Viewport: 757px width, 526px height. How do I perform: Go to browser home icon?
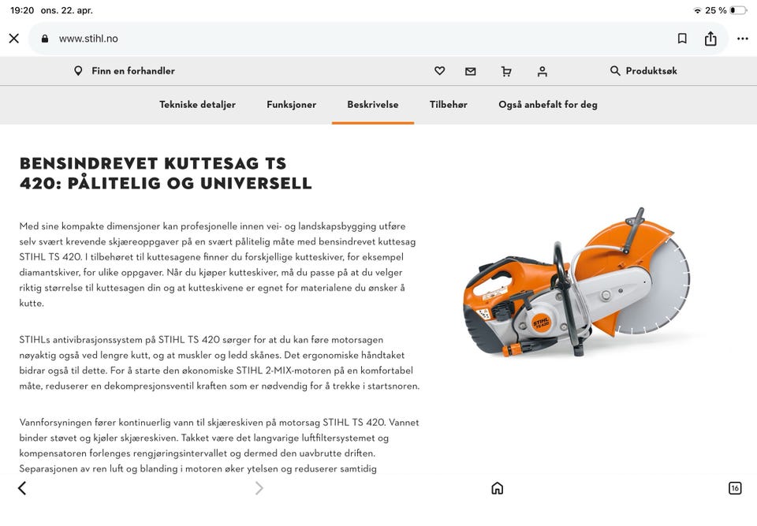[498, 488]
